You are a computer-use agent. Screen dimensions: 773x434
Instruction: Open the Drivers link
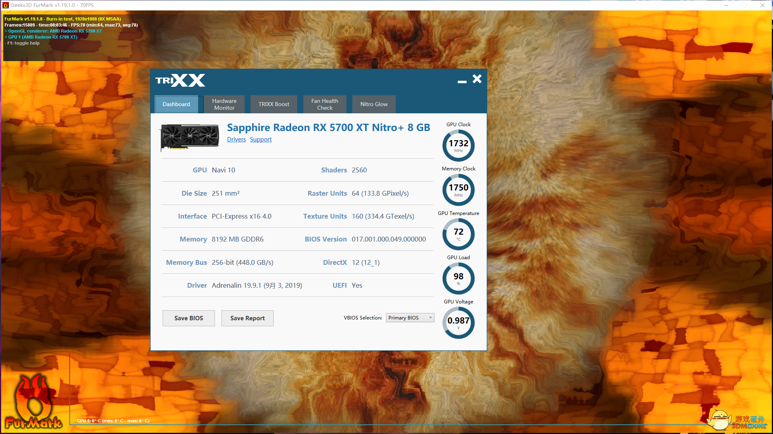[236, 139]
